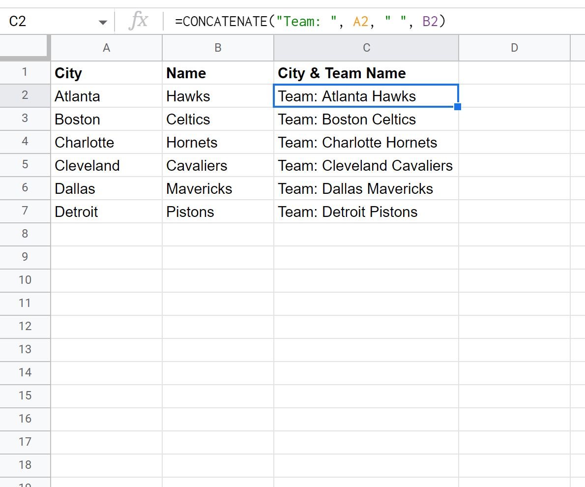Select row 1 header
585x487 pixels.
point(25,72)
